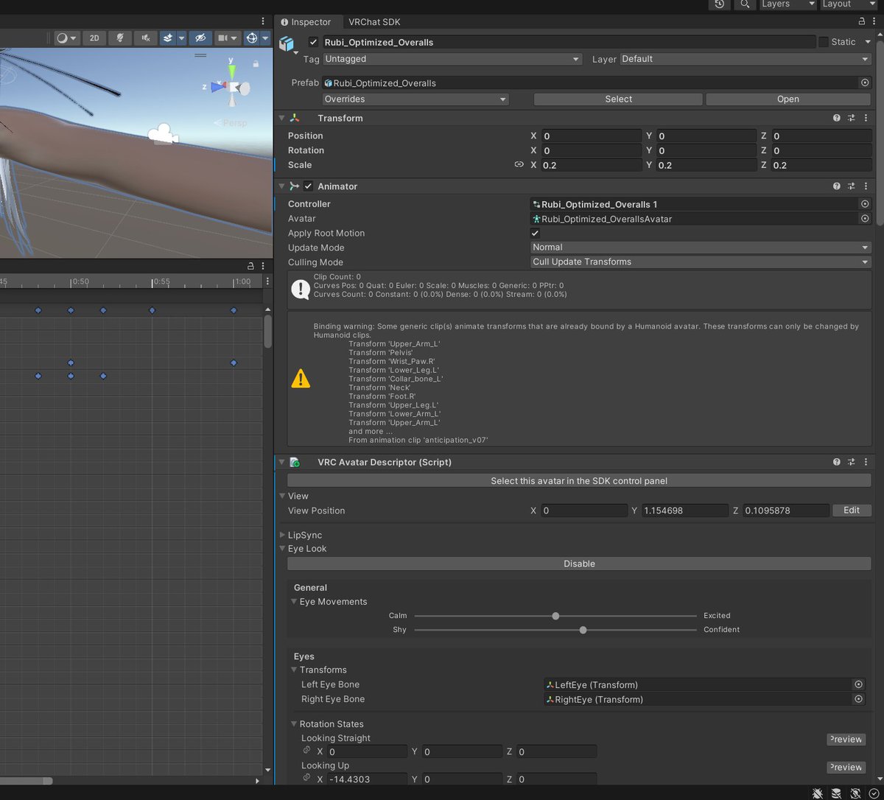Toggle the Animator component enabled checkbox

[x=308, y=186]
